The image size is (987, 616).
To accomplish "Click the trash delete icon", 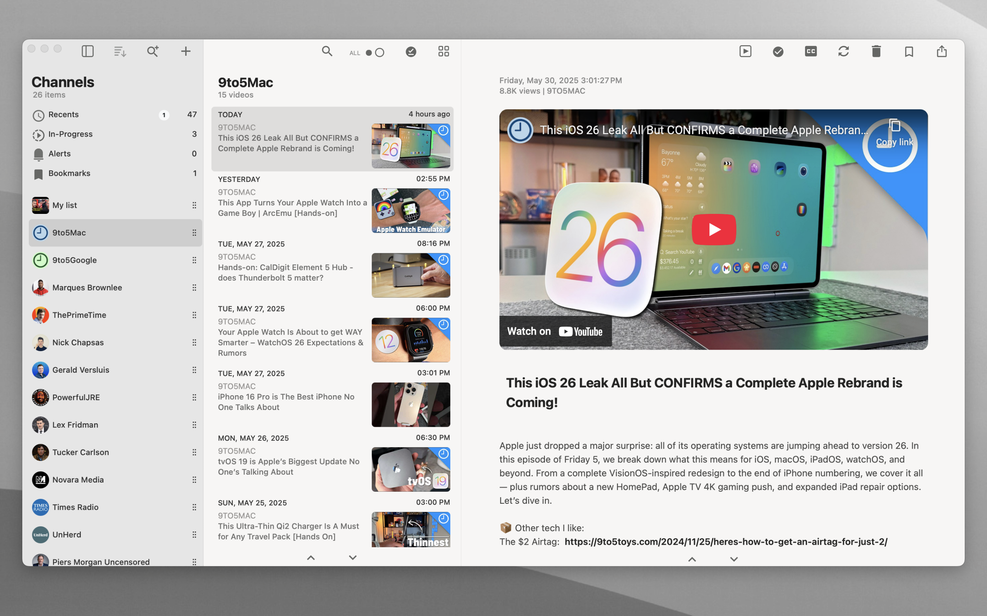I will (876, 51).
